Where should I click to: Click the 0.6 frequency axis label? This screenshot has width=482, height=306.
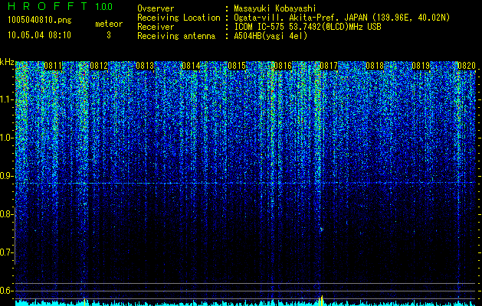[x=6, y=291]
